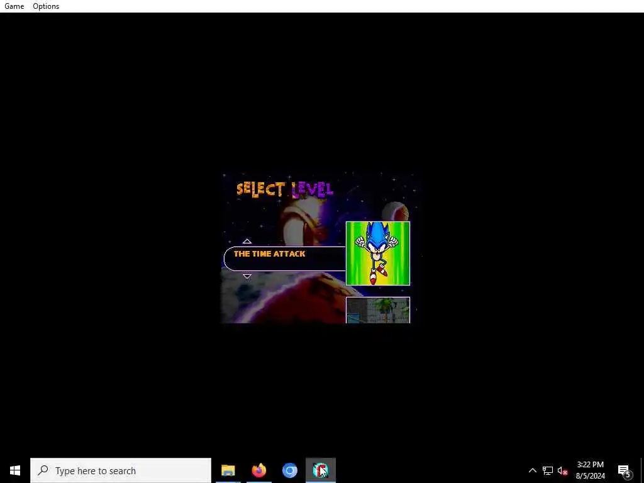Click the palm tree level preview thumbnail
The height and width of the screenshot is (483, 644).
click(x=378, y=310)
